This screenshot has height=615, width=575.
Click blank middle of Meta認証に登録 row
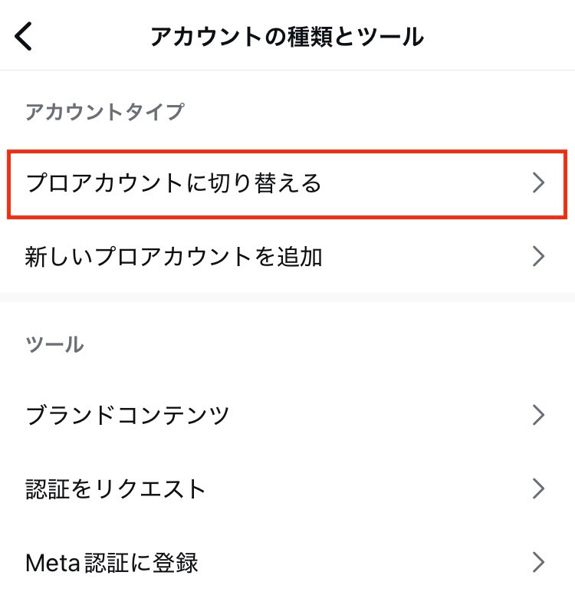pos(368,562)
